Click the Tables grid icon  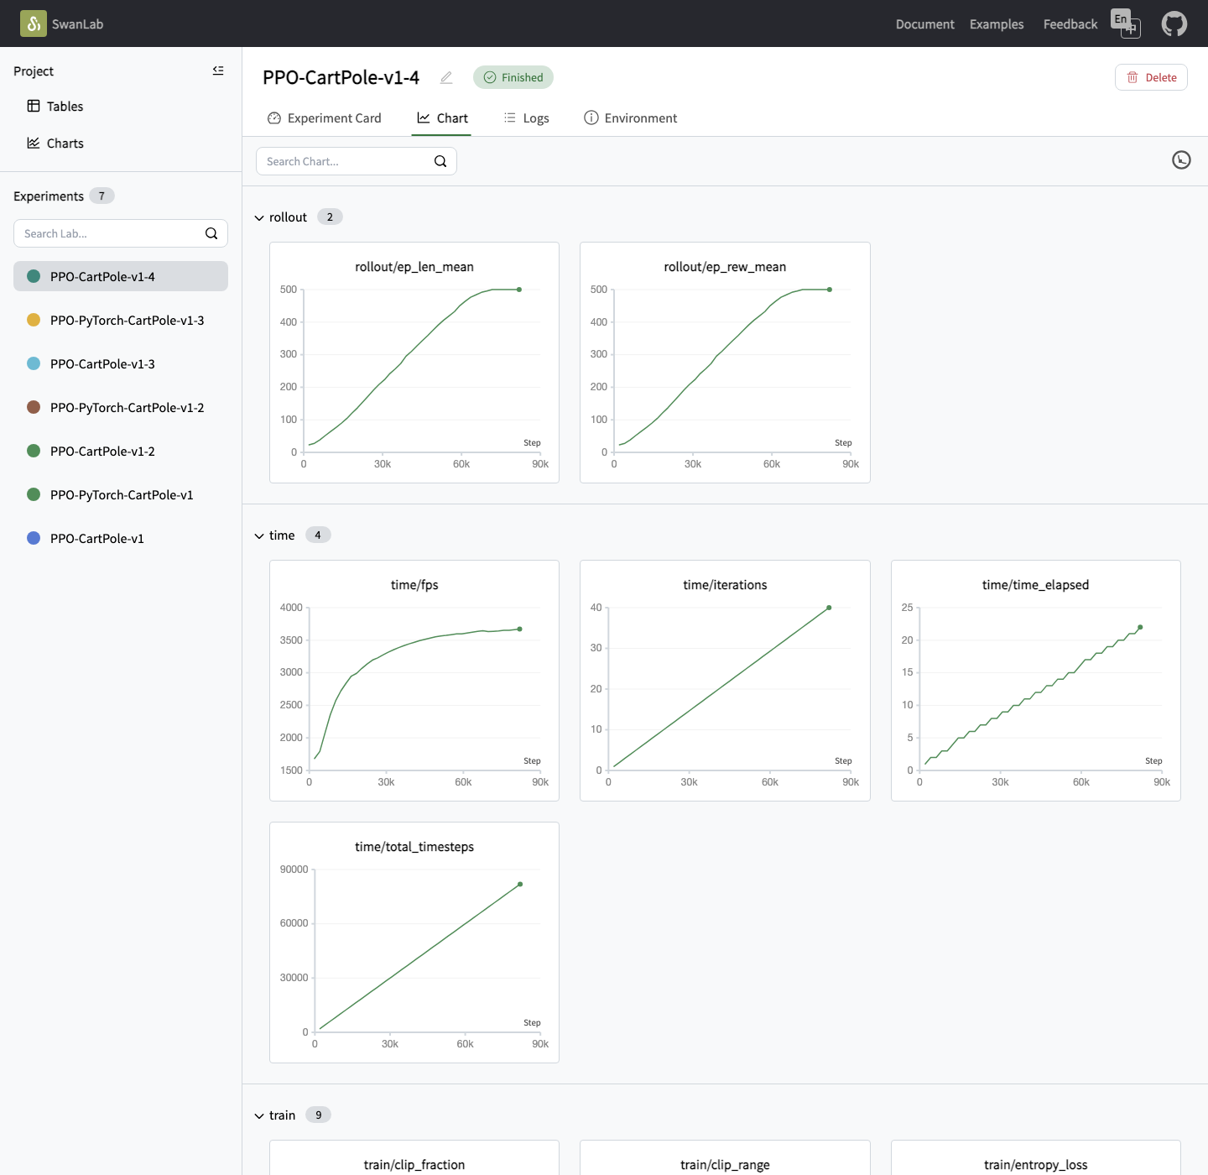coord(34,106)
